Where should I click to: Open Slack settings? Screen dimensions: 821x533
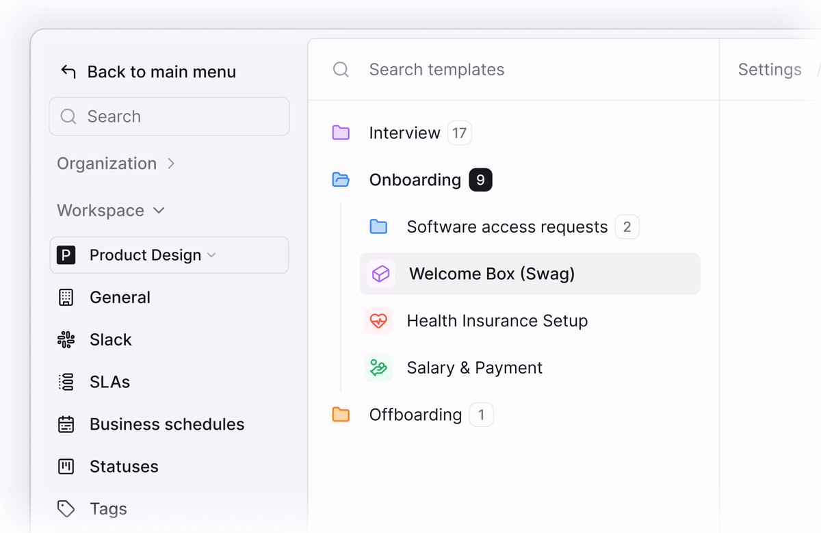coord(111,340)
